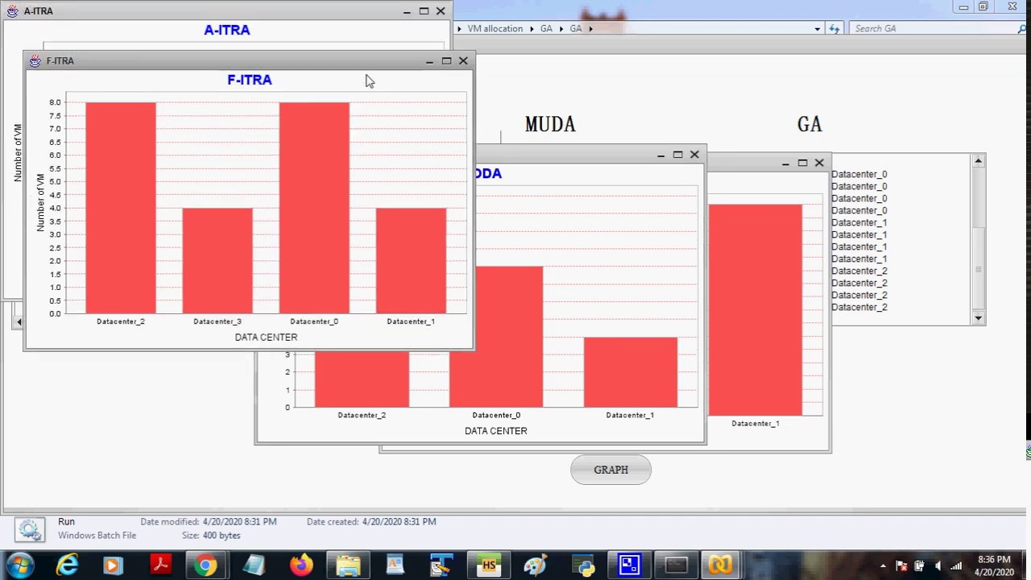Open Windows Media Player taskbar icon
The height and width of the screenshot is (580, 1031).
(112, 565)
